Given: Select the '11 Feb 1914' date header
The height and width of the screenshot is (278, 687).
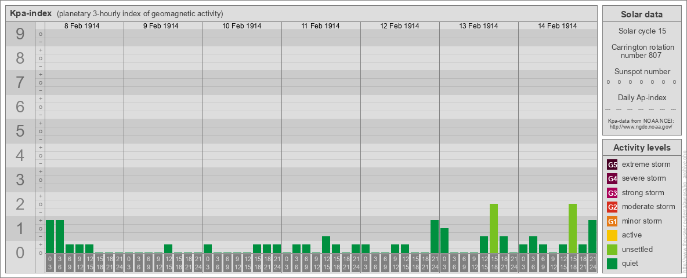Looking at the screenshot, I should click(x=321, y=26).
